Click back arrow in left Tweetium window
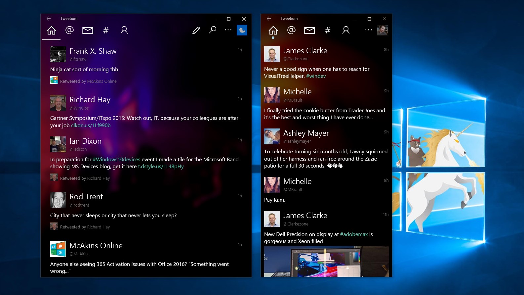 click(x=49, y=19)
